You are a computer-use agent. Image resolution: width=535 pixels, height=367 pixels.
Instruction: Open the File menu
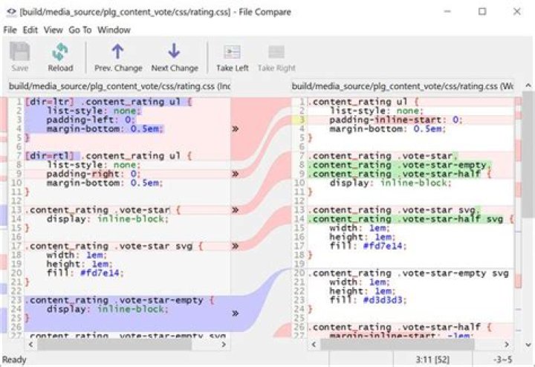[x=10, y=30]
